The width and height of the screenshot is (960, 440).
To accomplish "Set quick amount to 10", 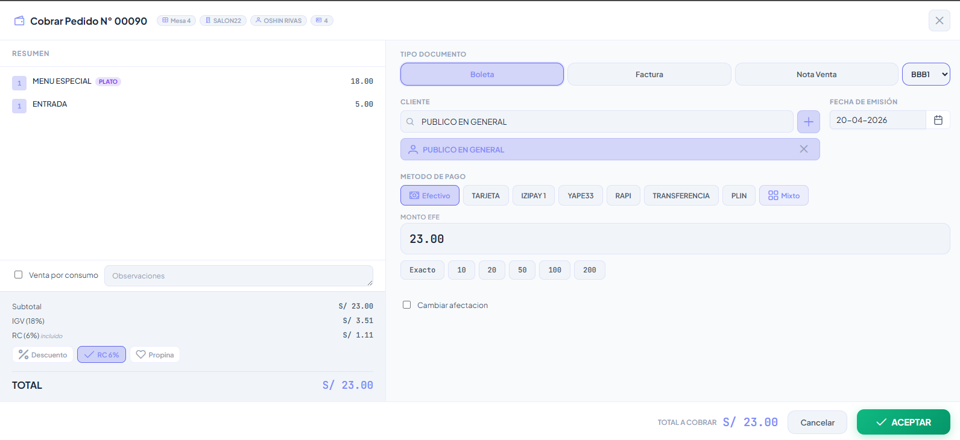I will 462,270.
